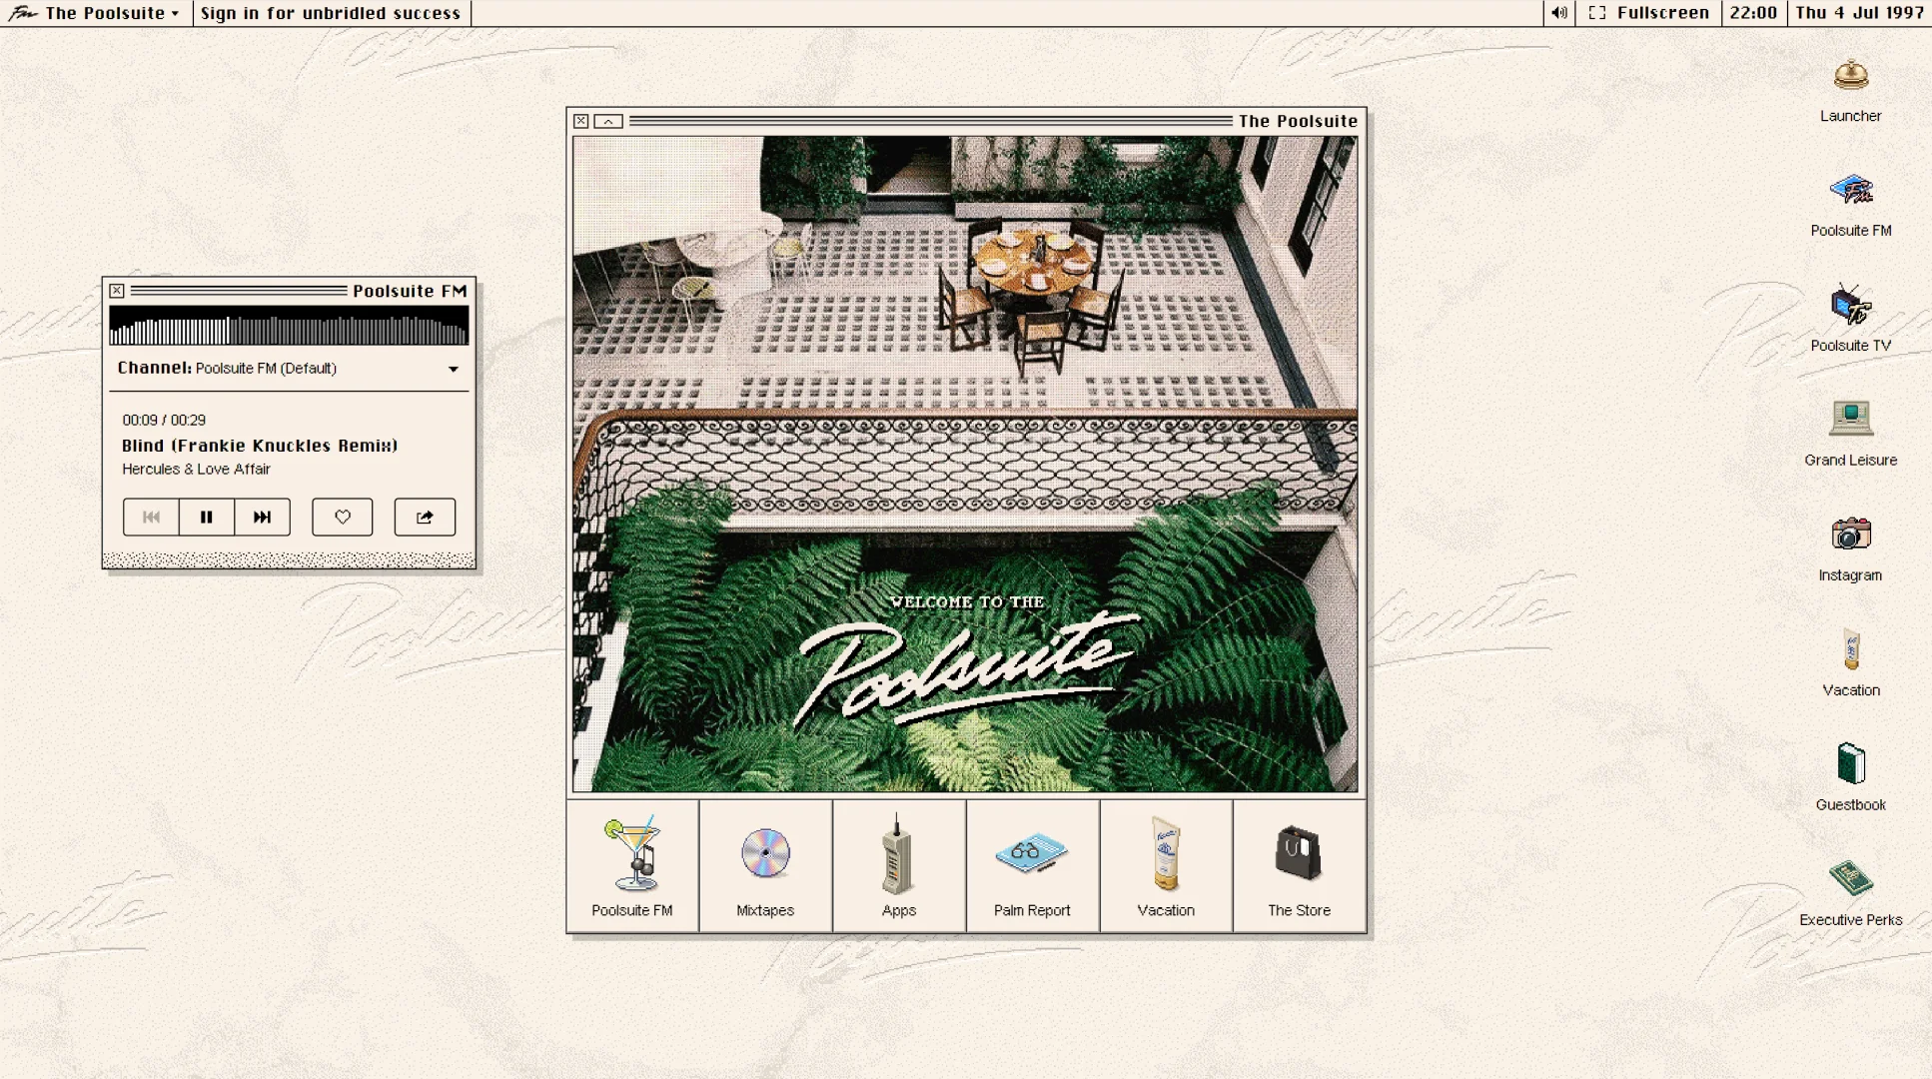Skip to the next track

(x=263, y=518)
